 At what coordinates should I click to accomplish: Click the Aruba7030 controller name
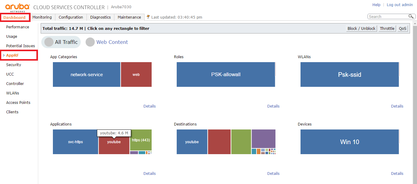[x=121, y=7]
